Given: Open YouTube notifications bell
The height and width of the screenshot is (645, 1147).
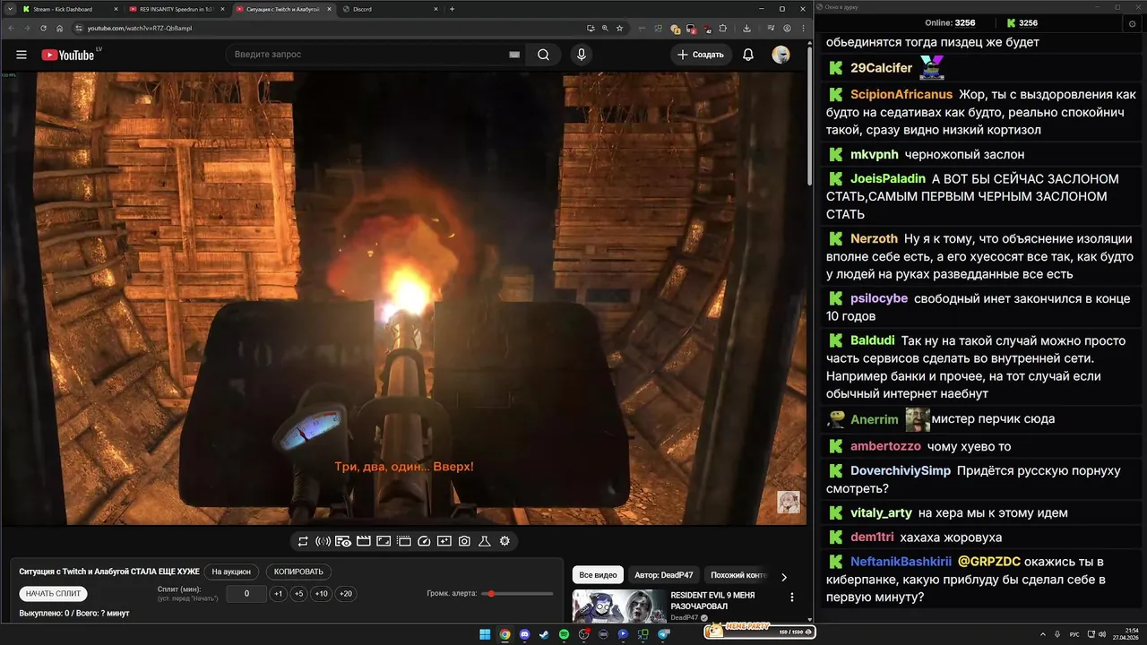Looking at the screenshot, I should click(748, 55).
